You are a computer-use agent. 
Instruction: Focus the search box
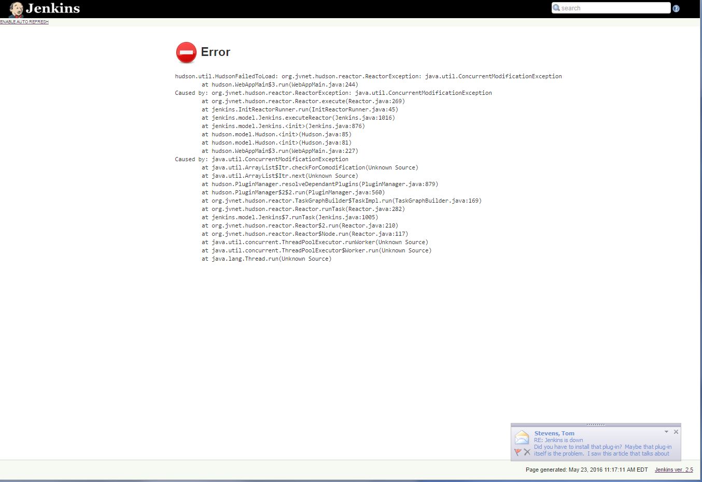[x=614, y=8]
